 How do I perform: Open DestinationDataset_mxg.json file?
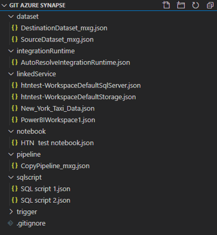(x=64, y=28)
